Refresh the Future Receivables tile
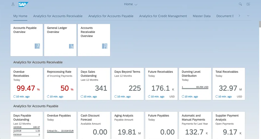 149,97
